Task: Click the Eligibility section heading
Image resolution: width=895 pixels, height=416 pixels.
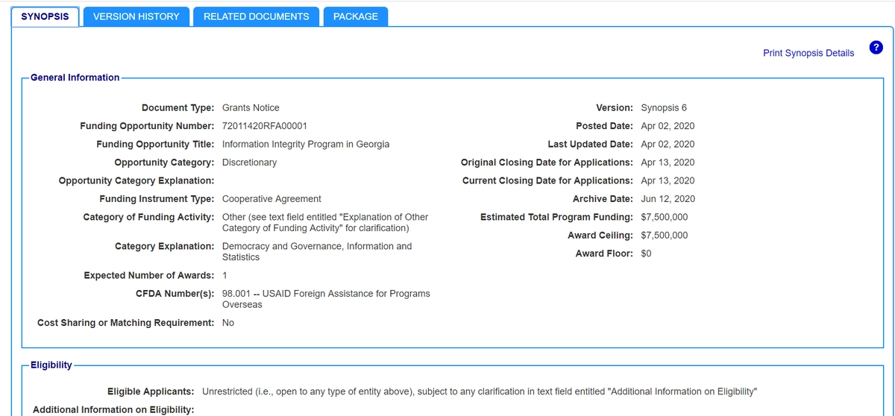Action: coord(51,365)
